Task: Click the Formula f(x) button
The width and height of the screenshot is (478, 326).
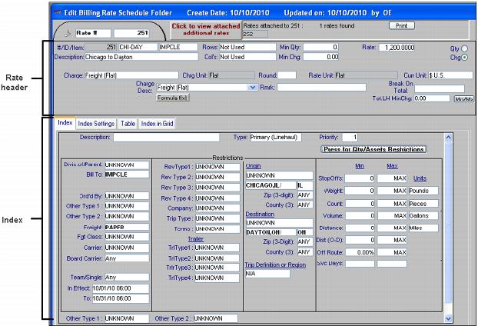Action: coord(173,98)
